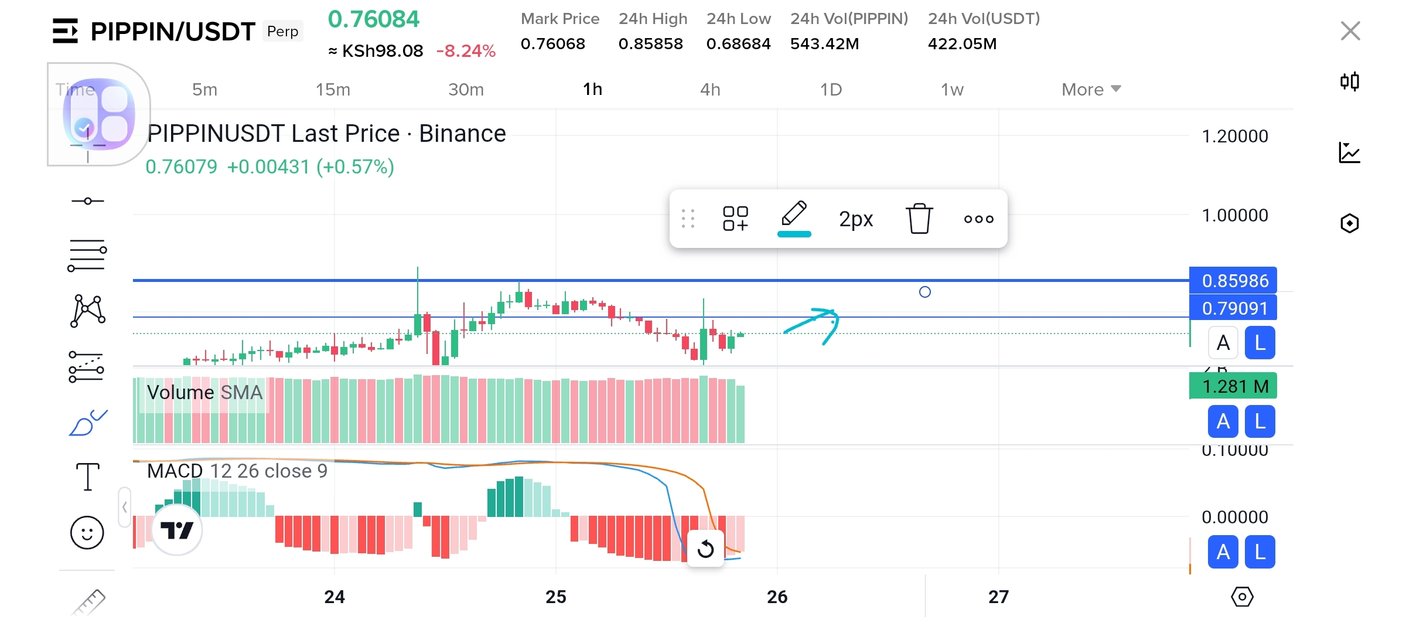Screen dimensions: 1406x633
Task: Open the MACD 12 26 close 9 legend
Action: (x=237, y=471)
